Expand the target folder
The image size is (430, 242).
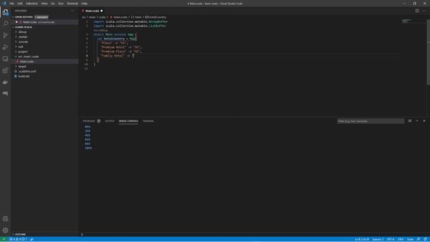22,67
